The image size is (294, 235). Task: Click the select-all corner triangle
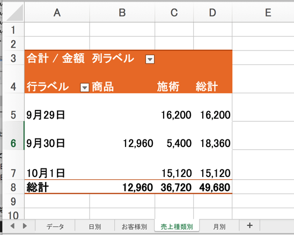(14, 12)
